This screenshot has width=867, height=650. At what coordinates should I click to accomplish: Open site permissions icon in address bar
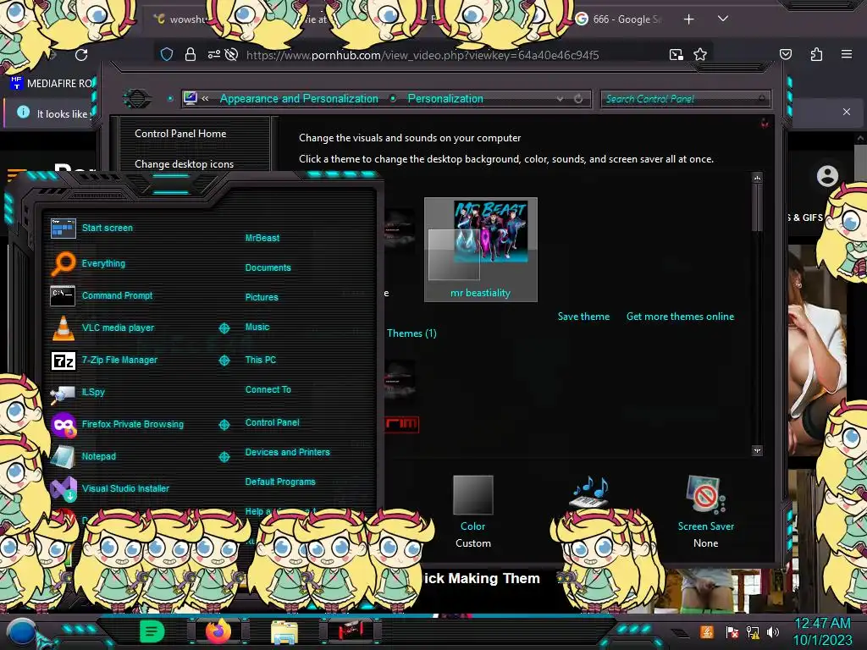pyautogui.click(x=214, y=55)
